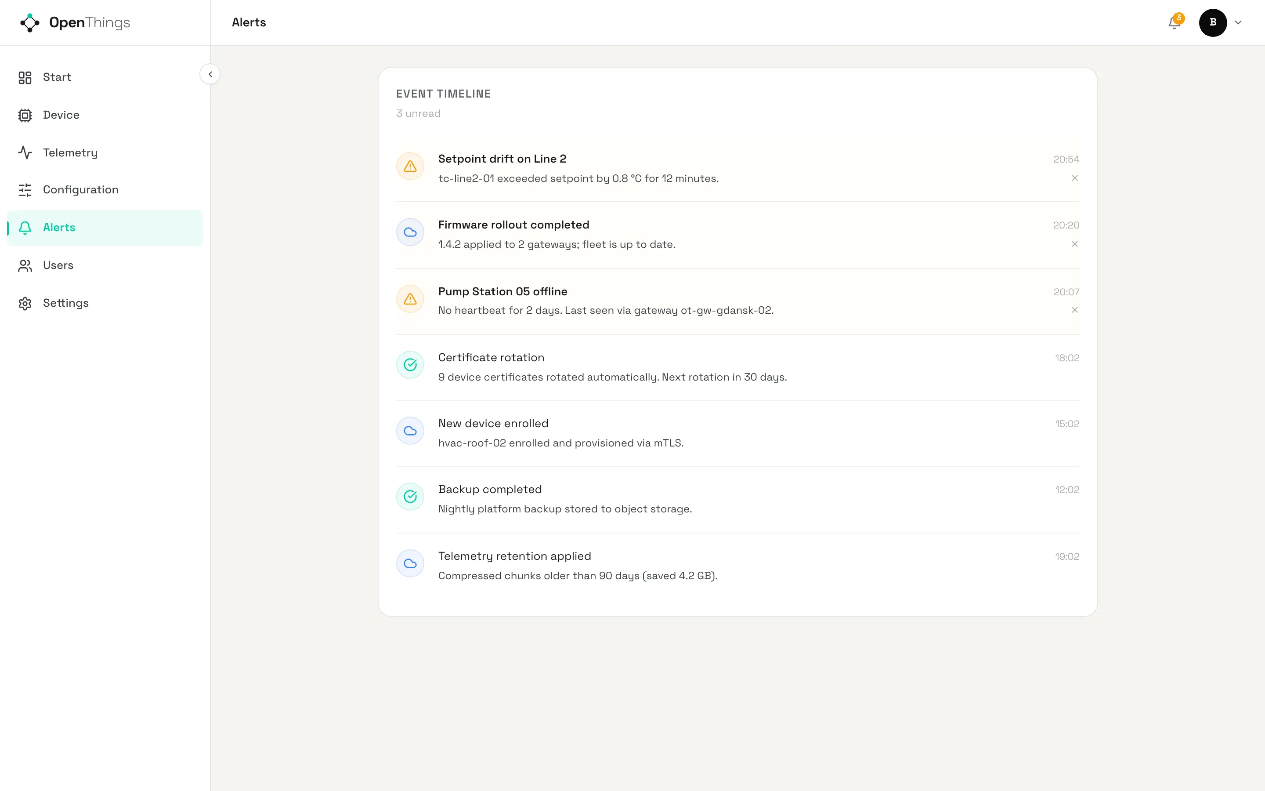Select the Backup completed event title
1265x791 pixels.
(490, 489)
